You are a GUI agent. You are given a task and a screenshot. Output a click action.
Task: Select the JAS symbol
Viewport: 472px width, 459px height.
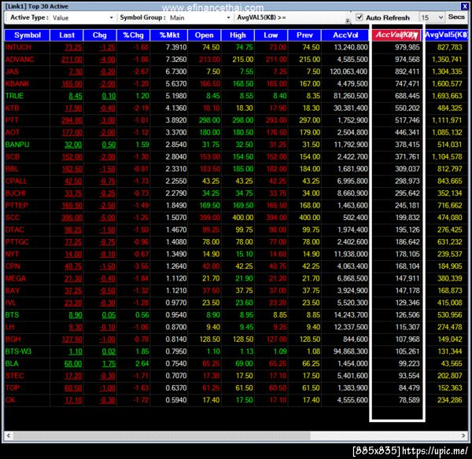click(12, 72)
